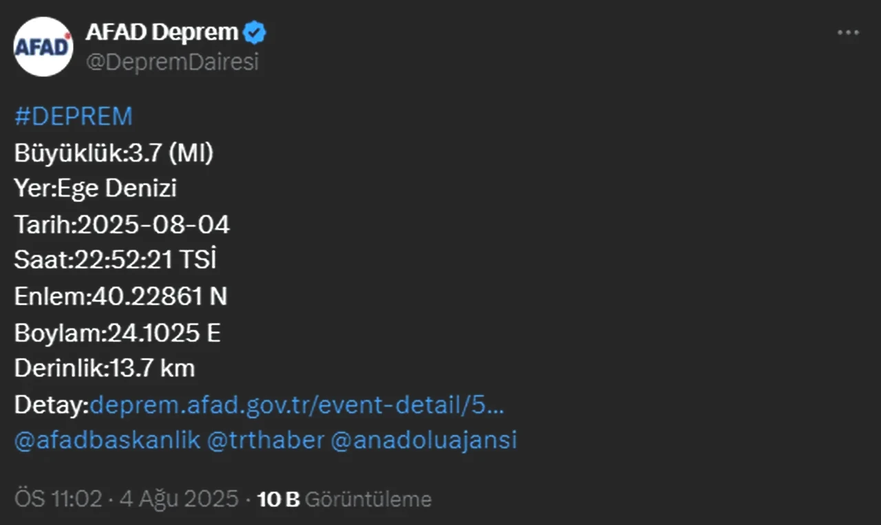Open the @anadoluajansi mention
Screen dimensions: 881x525
pyautogui.click(x=424, y=440)
